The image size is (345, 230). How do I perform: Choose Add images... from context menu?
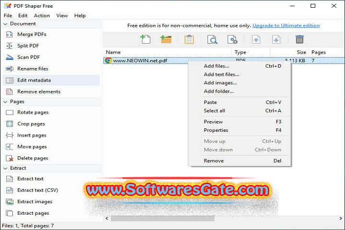(240, 83)
